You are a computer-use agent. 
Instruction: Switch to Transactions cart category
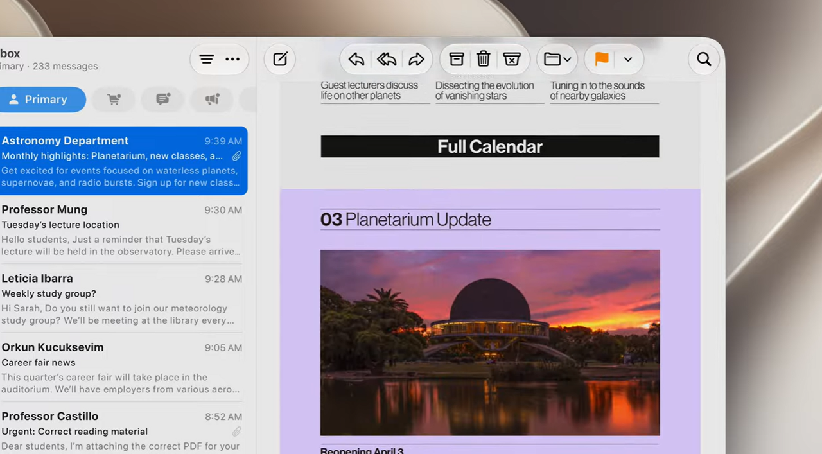[114, 100]
